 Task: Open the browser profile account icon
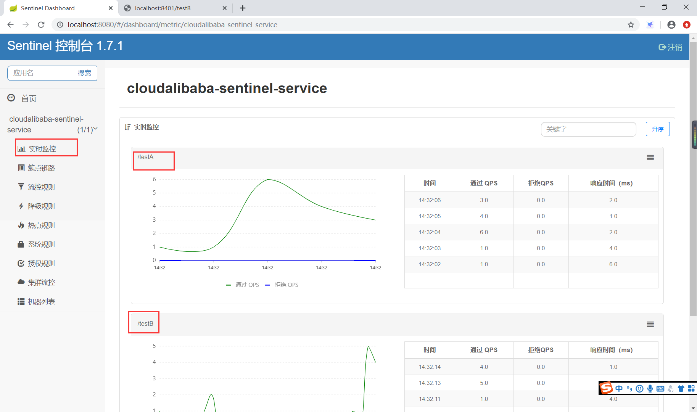(671, 24)
